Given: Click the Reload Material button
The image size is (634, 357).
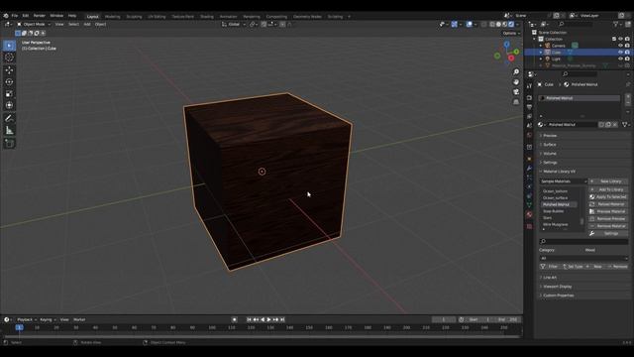Looking at the screenshot, I should point(608,204).
